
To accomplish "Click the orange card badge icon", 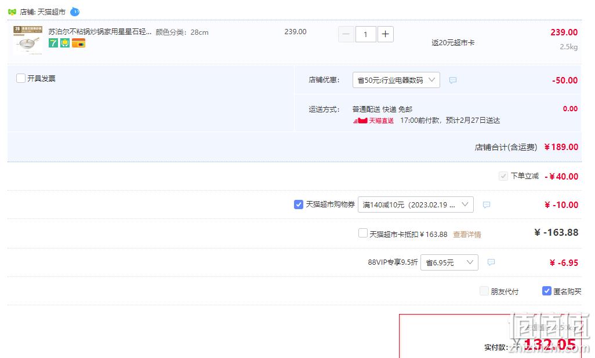I will tap(78, 43).
